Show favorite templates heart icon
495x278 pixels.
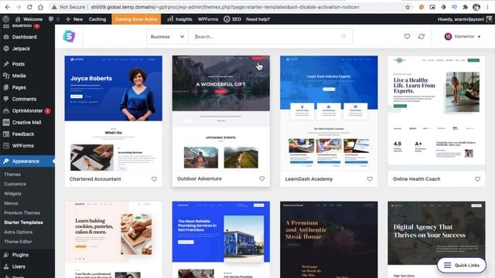[408, 36]
